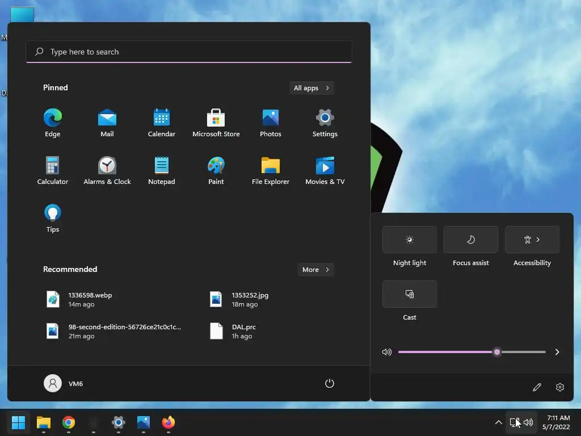The image size is (581, 436).
Task: Toggle Night light on
Action: click(x=410, y=240)
